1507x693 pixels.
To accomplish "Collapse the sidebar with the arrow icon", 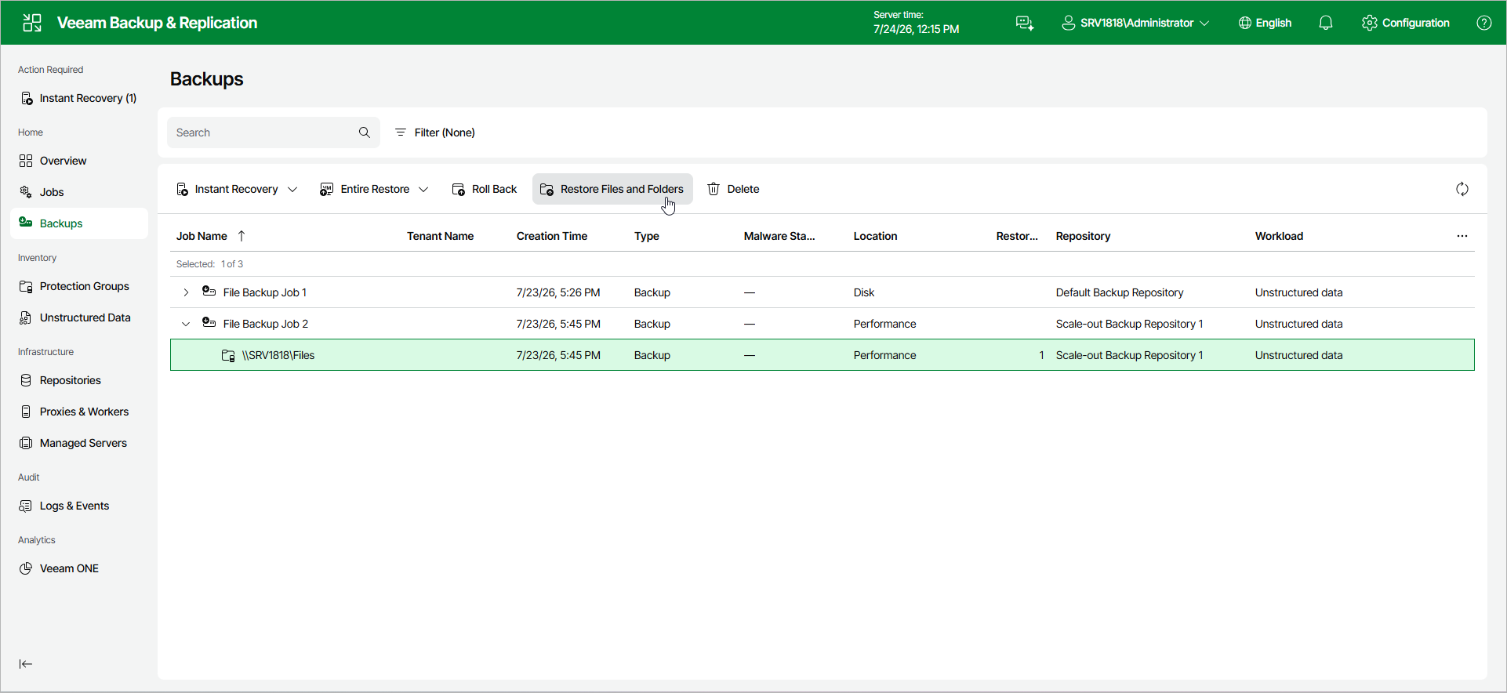I will click(26, 664).
